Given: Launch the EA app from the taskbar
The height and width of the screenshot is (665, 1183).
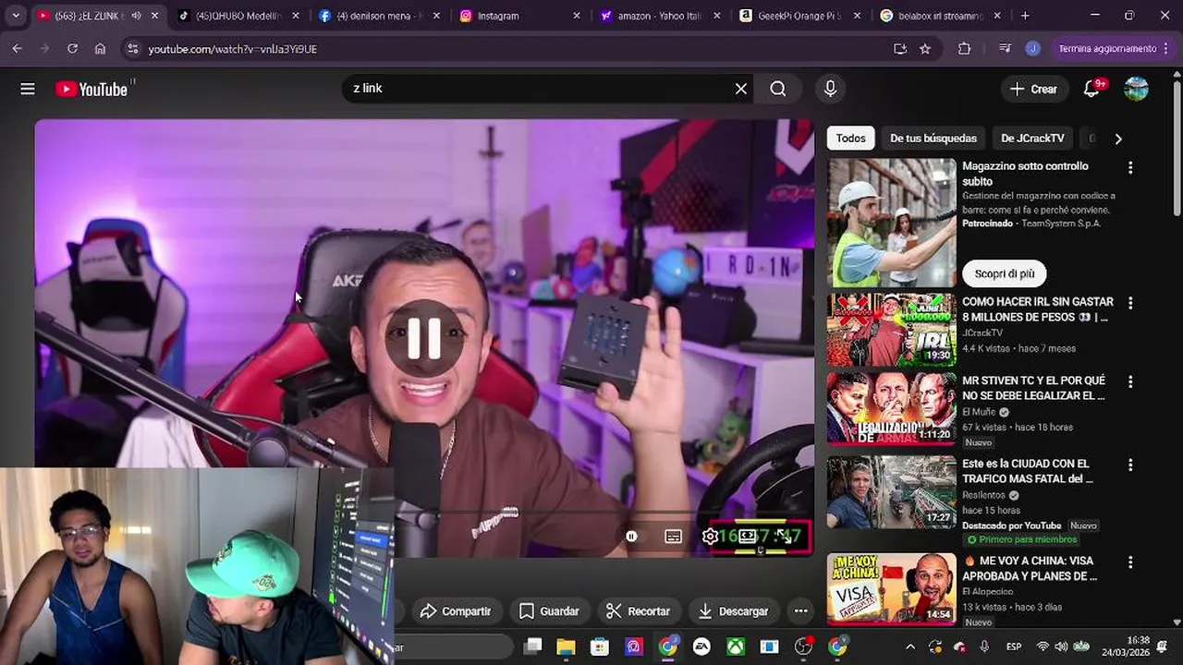Looking at the screenshot, I should [701, 647].
